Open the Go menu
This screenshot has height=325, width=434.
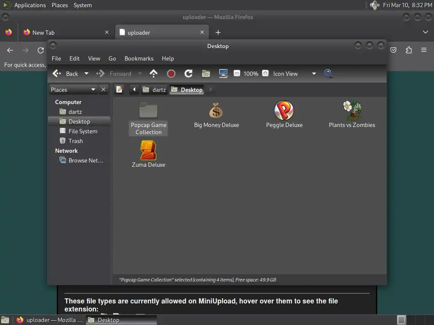(112, 58)
